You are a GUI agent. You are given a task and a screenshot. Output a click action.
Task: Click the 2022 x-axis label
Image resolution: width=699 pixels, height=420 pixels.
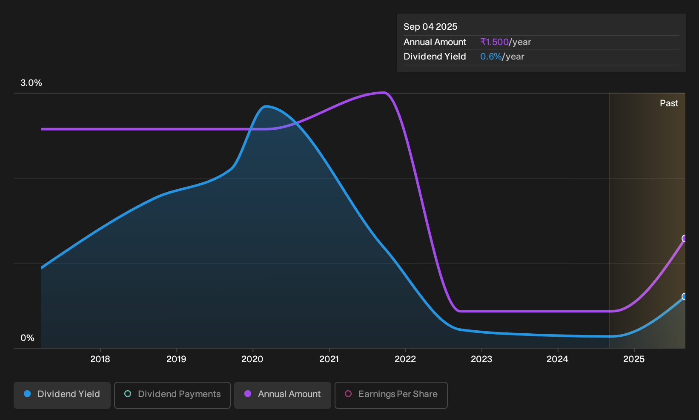(x=405, y=359)
